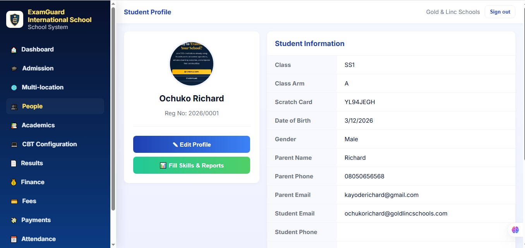The width and height of the screenshot is (525, 248).
Task: Select the People icon in the navigation
Action: click(13, 106)
